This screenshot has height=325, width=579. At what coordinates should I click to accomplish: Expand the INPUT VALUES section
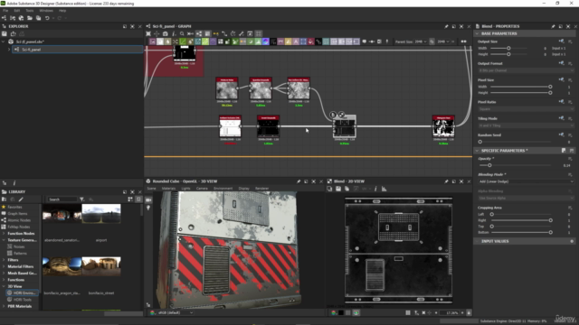(x=477, y=241)
